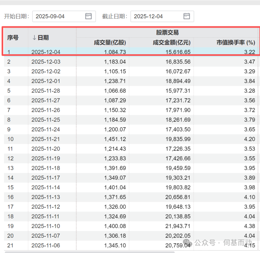
Task: Open the 开始日期 calendar picker icon
Action: (x=88, y=16)
